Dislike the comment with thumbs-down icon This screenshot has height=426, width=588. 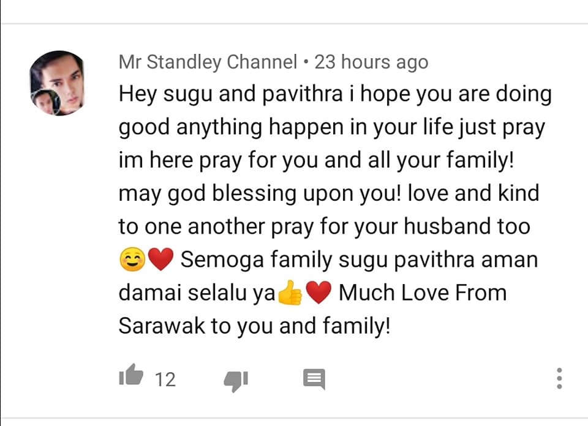click(x=236, y=381)
